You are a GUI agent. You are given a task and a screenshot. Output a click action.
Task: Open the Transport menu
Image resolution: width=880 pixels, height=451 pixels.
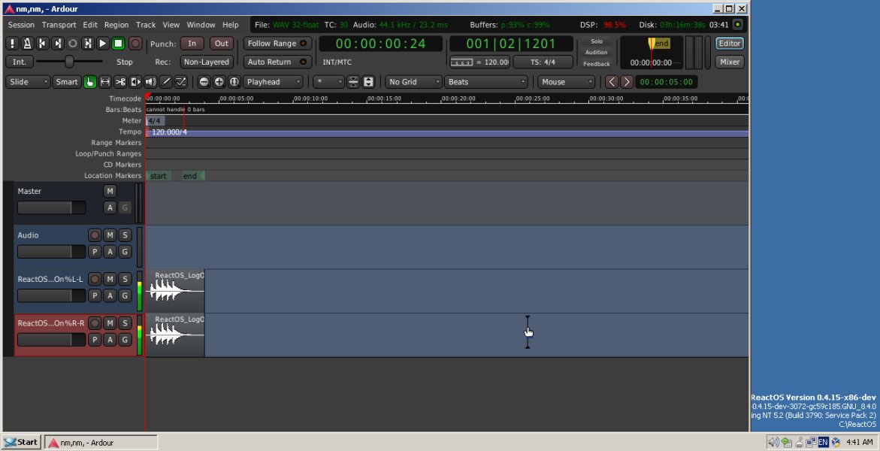(x=59, y=25)
